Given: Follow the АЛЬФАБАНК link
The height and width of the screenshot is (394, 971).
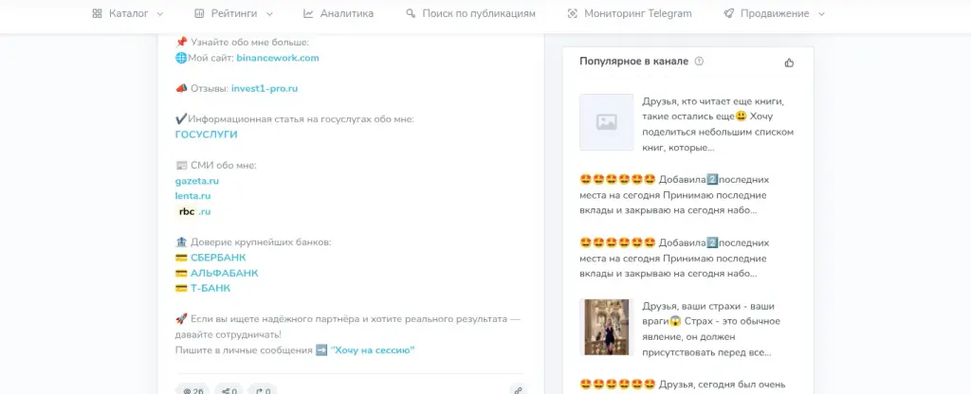Looking at the screenshot, I should [224, 274].
